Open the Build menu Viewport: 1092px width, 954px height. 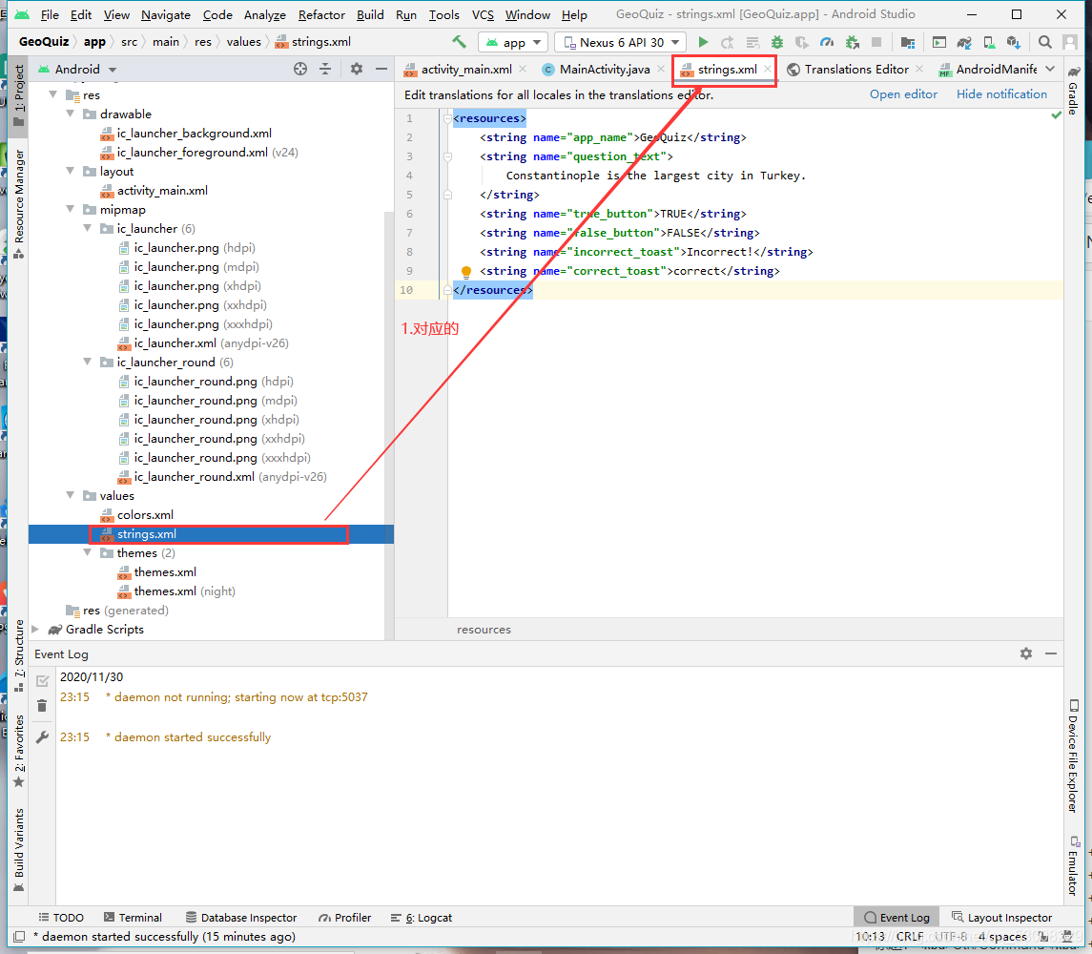pos(370,14)
